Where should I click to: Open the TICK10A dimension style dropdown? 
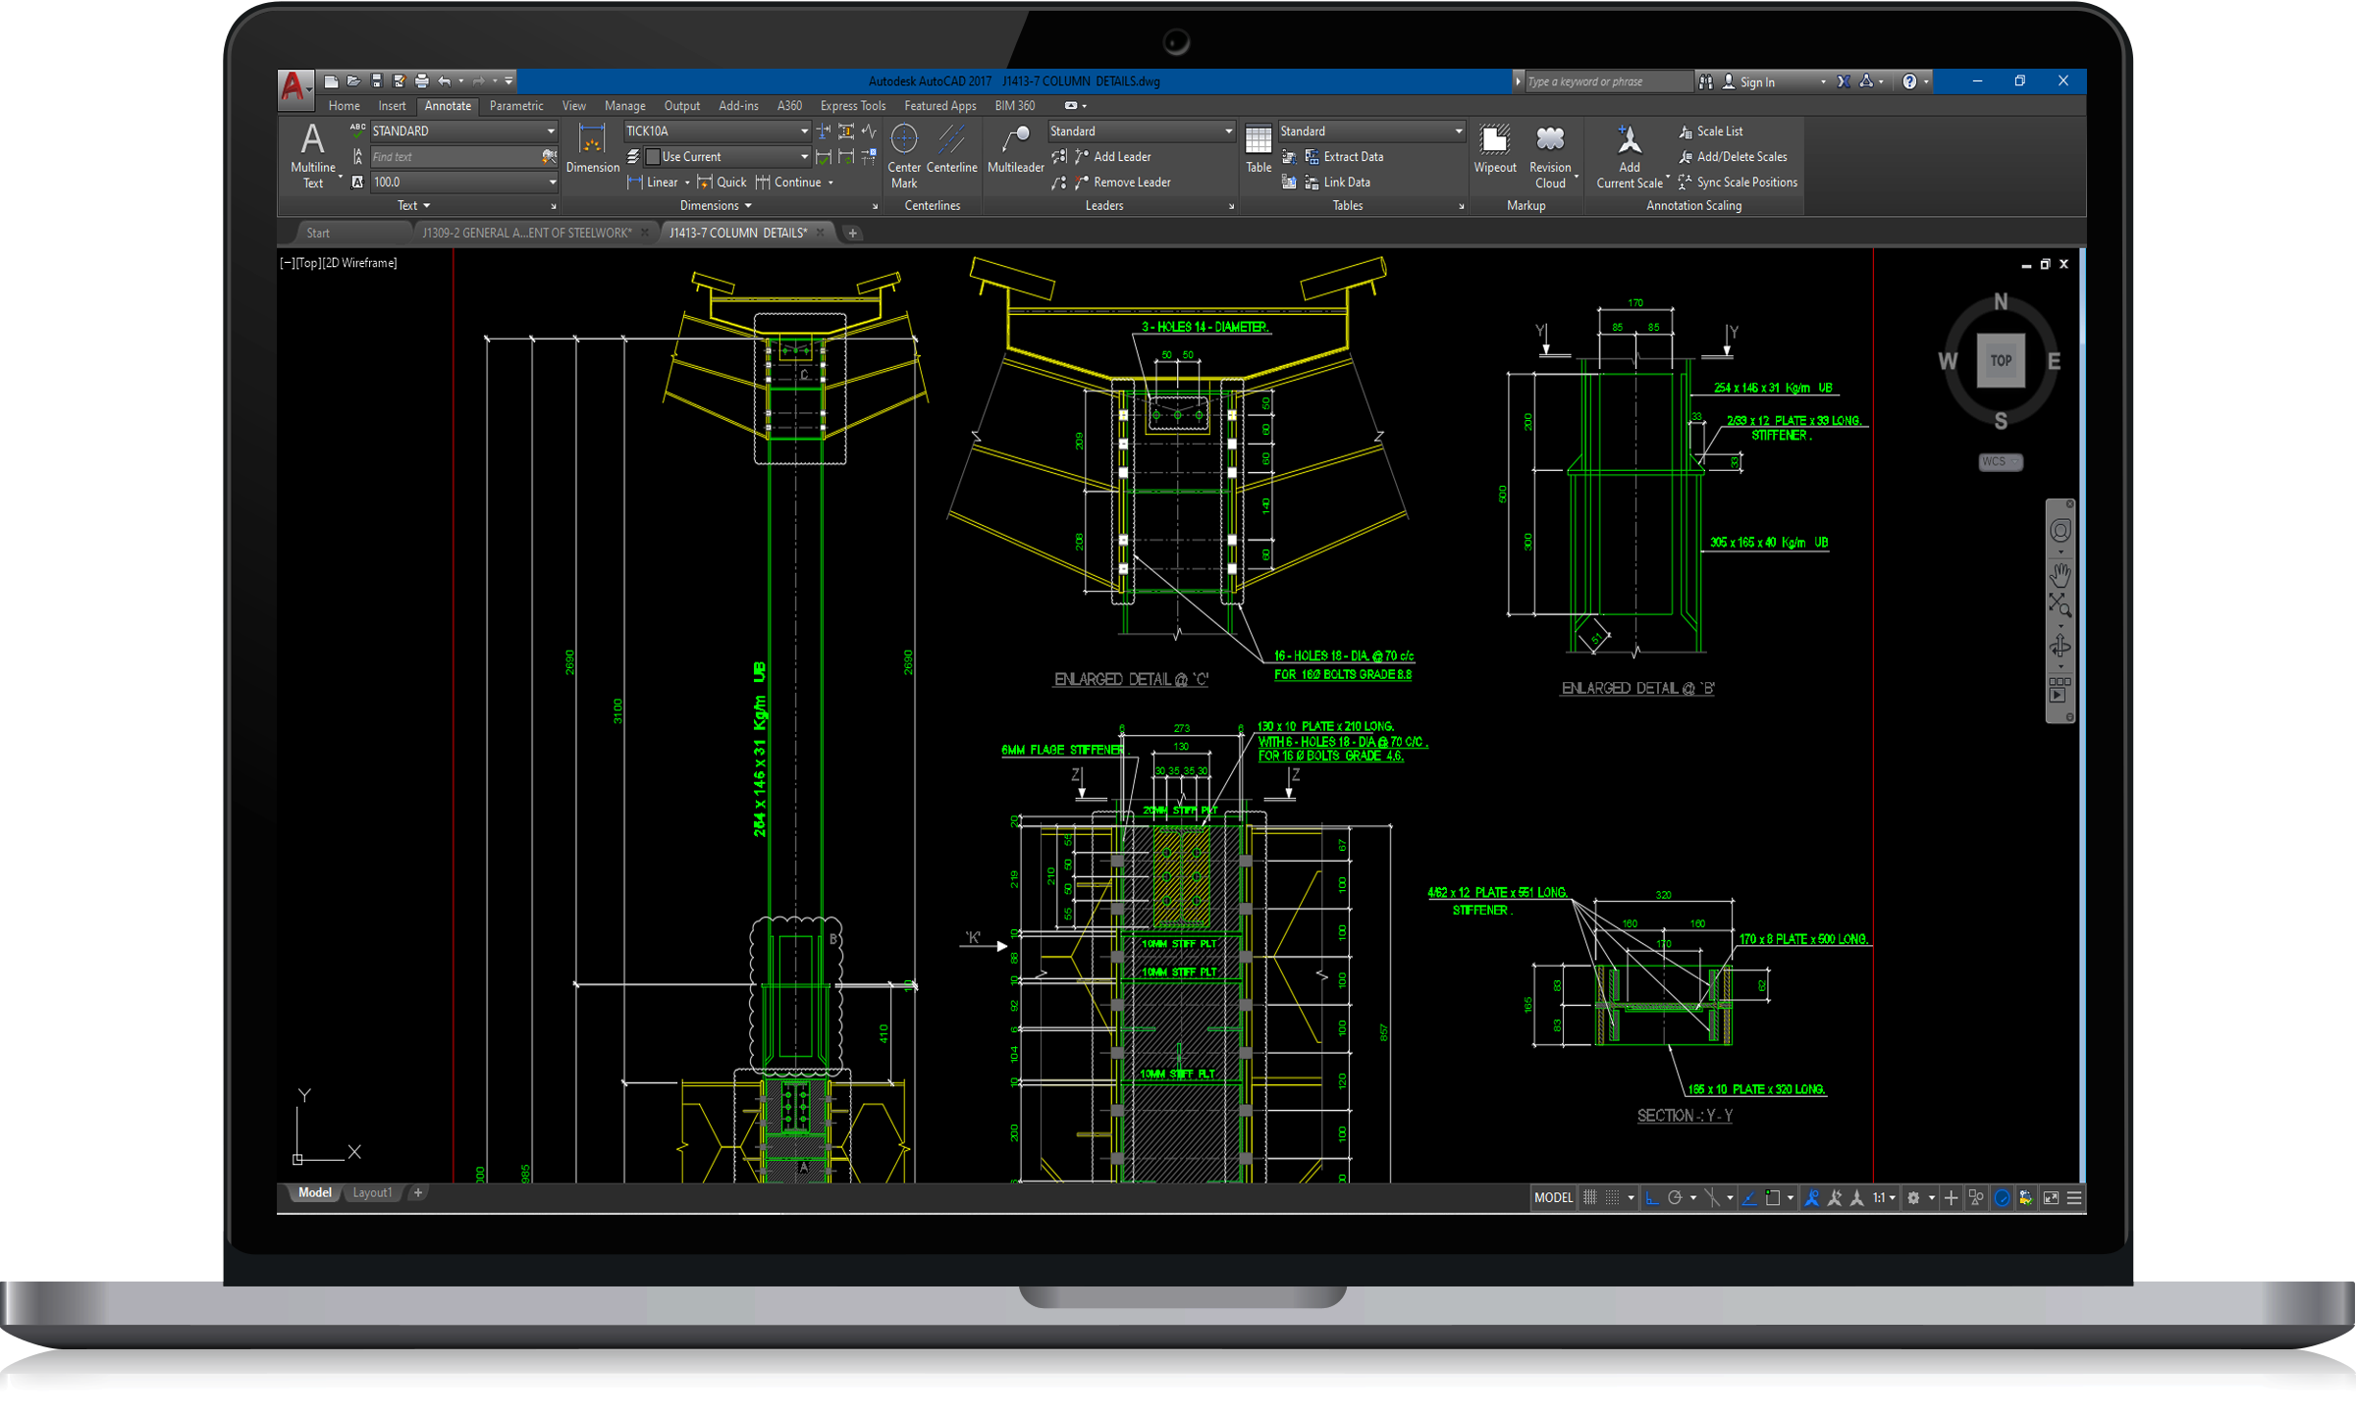pyautogui.click(x=717, y=131)
